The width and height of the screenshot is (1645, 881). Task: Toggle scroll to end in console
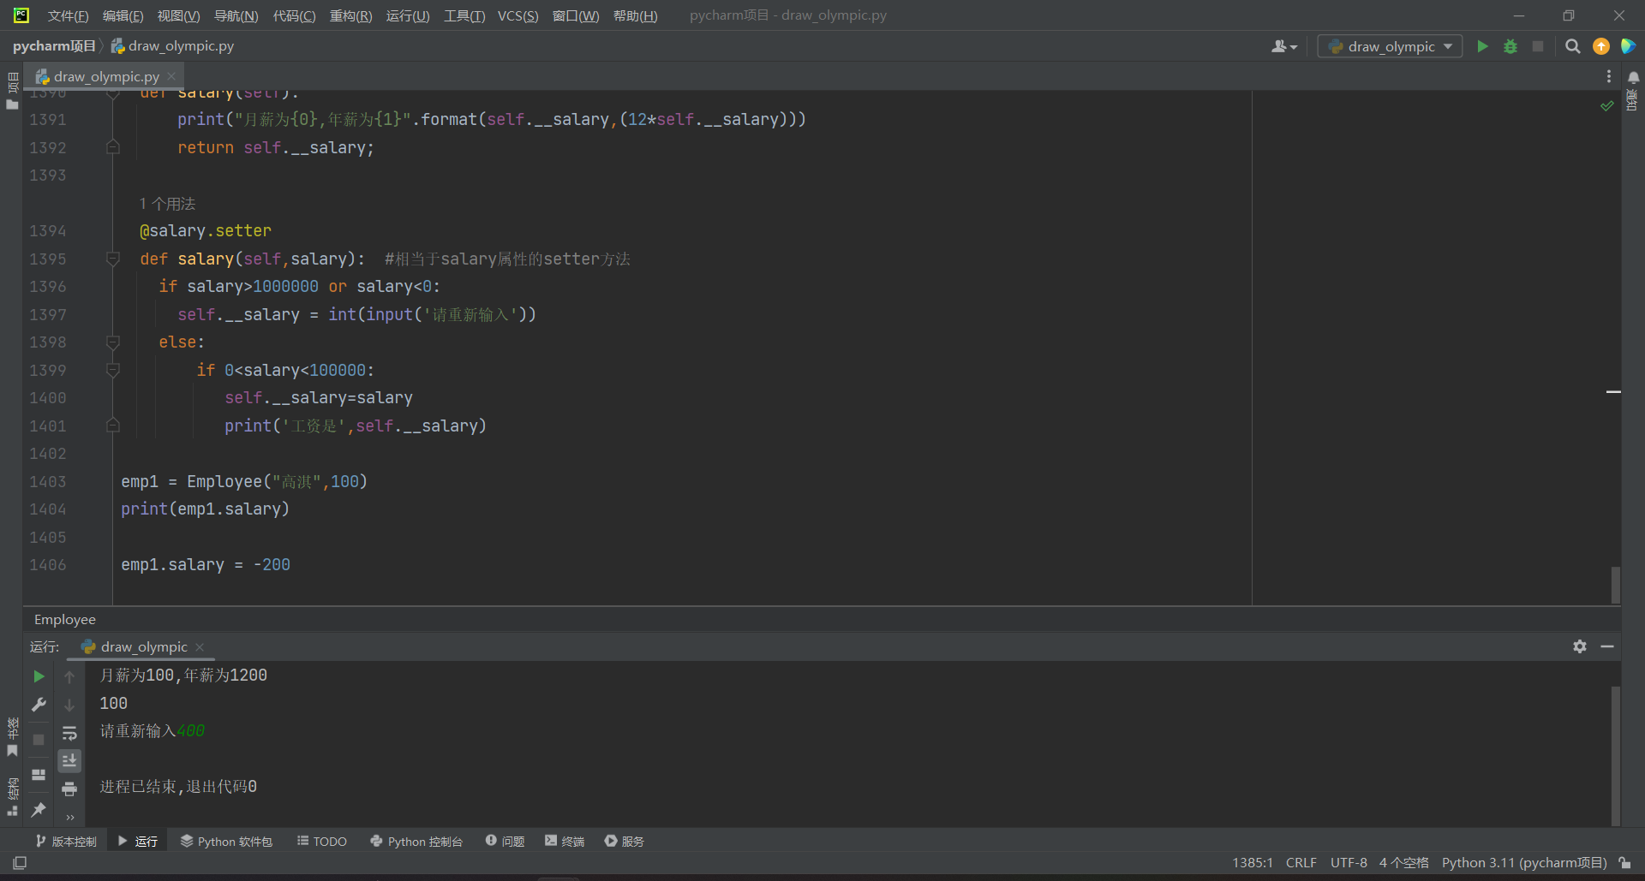click(69, 760)
